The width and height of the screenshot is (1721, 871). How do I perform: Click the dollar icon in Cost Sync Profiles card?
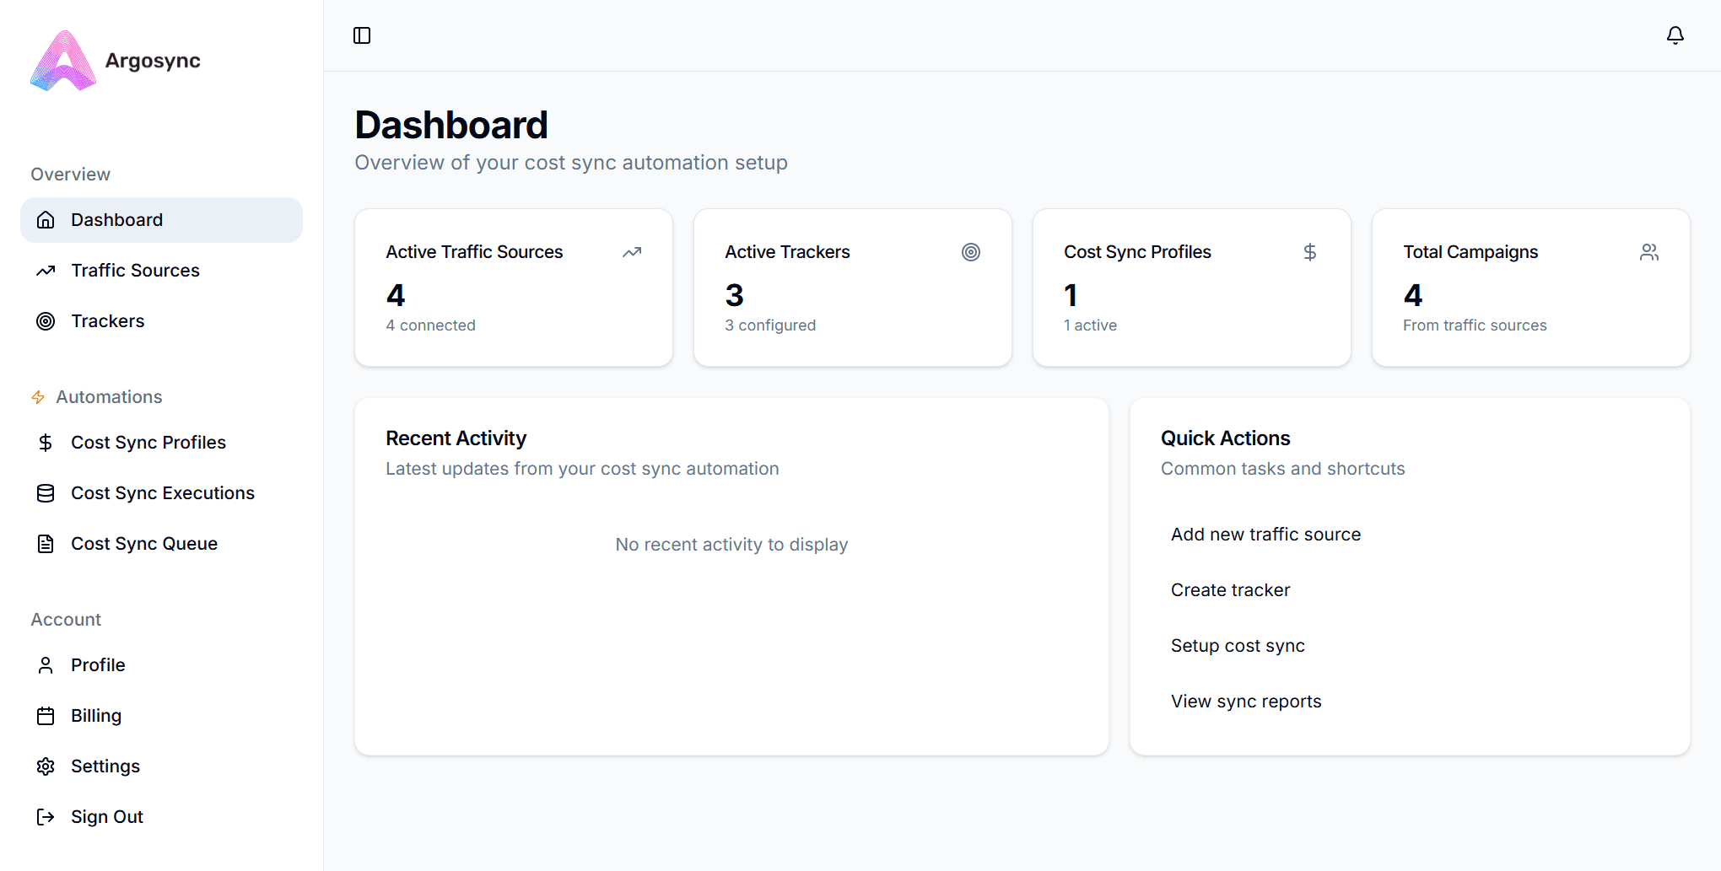[x=1309, y=252]
